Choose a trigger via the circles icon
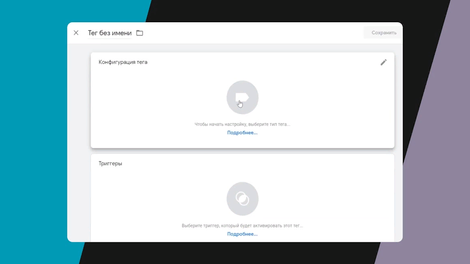Screen dimensions: 470x264 point(243,199)
